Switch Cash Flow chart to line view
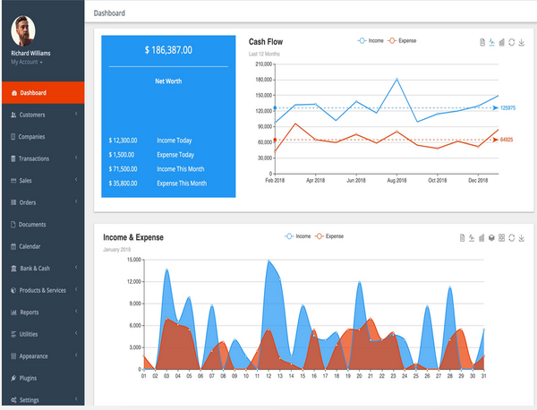Image resolution: width=537 pixels, height=410 pixels. tap(491, 42)
